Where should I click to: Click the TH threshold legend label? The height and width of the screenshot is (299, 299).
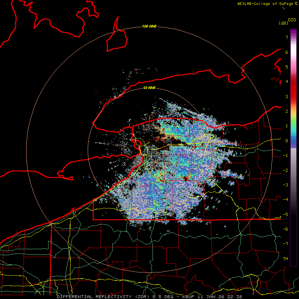click(x=285, y=259)
